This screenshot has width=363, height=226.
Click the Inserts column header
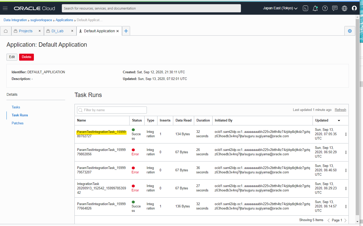coord(165,120)
